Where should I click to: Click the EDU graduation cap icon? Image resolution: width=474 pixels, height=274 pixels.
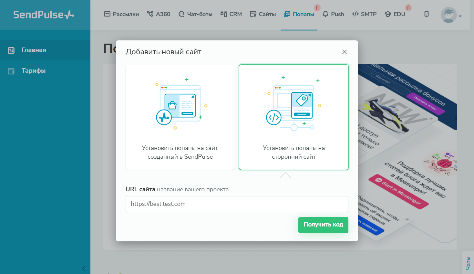click(388, 14)
